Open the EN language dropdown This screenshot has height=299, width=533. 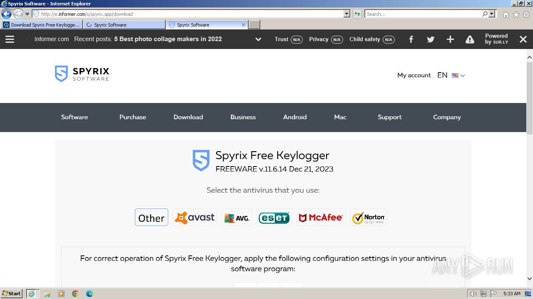[451, 75]
